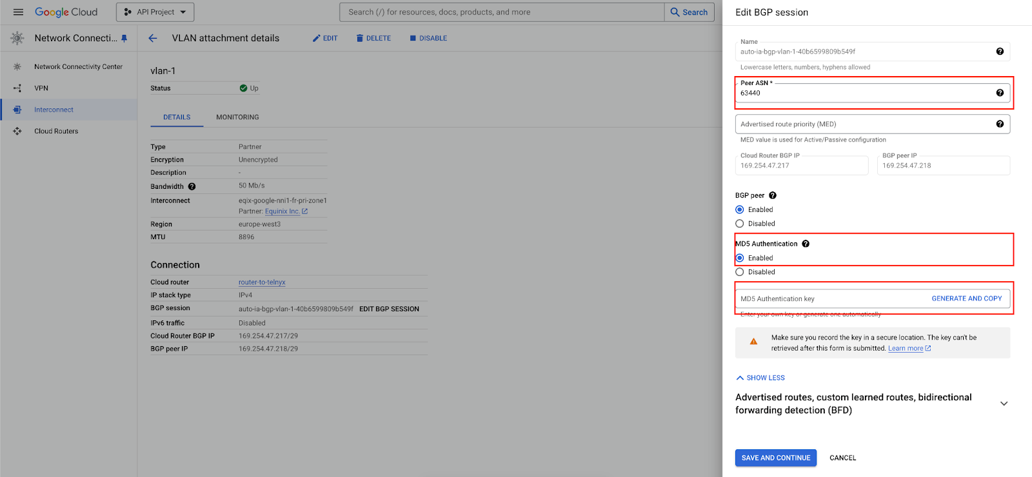Click the Name field help icon
This screenshot has width=1032, height=477.
click(1000, 52)
